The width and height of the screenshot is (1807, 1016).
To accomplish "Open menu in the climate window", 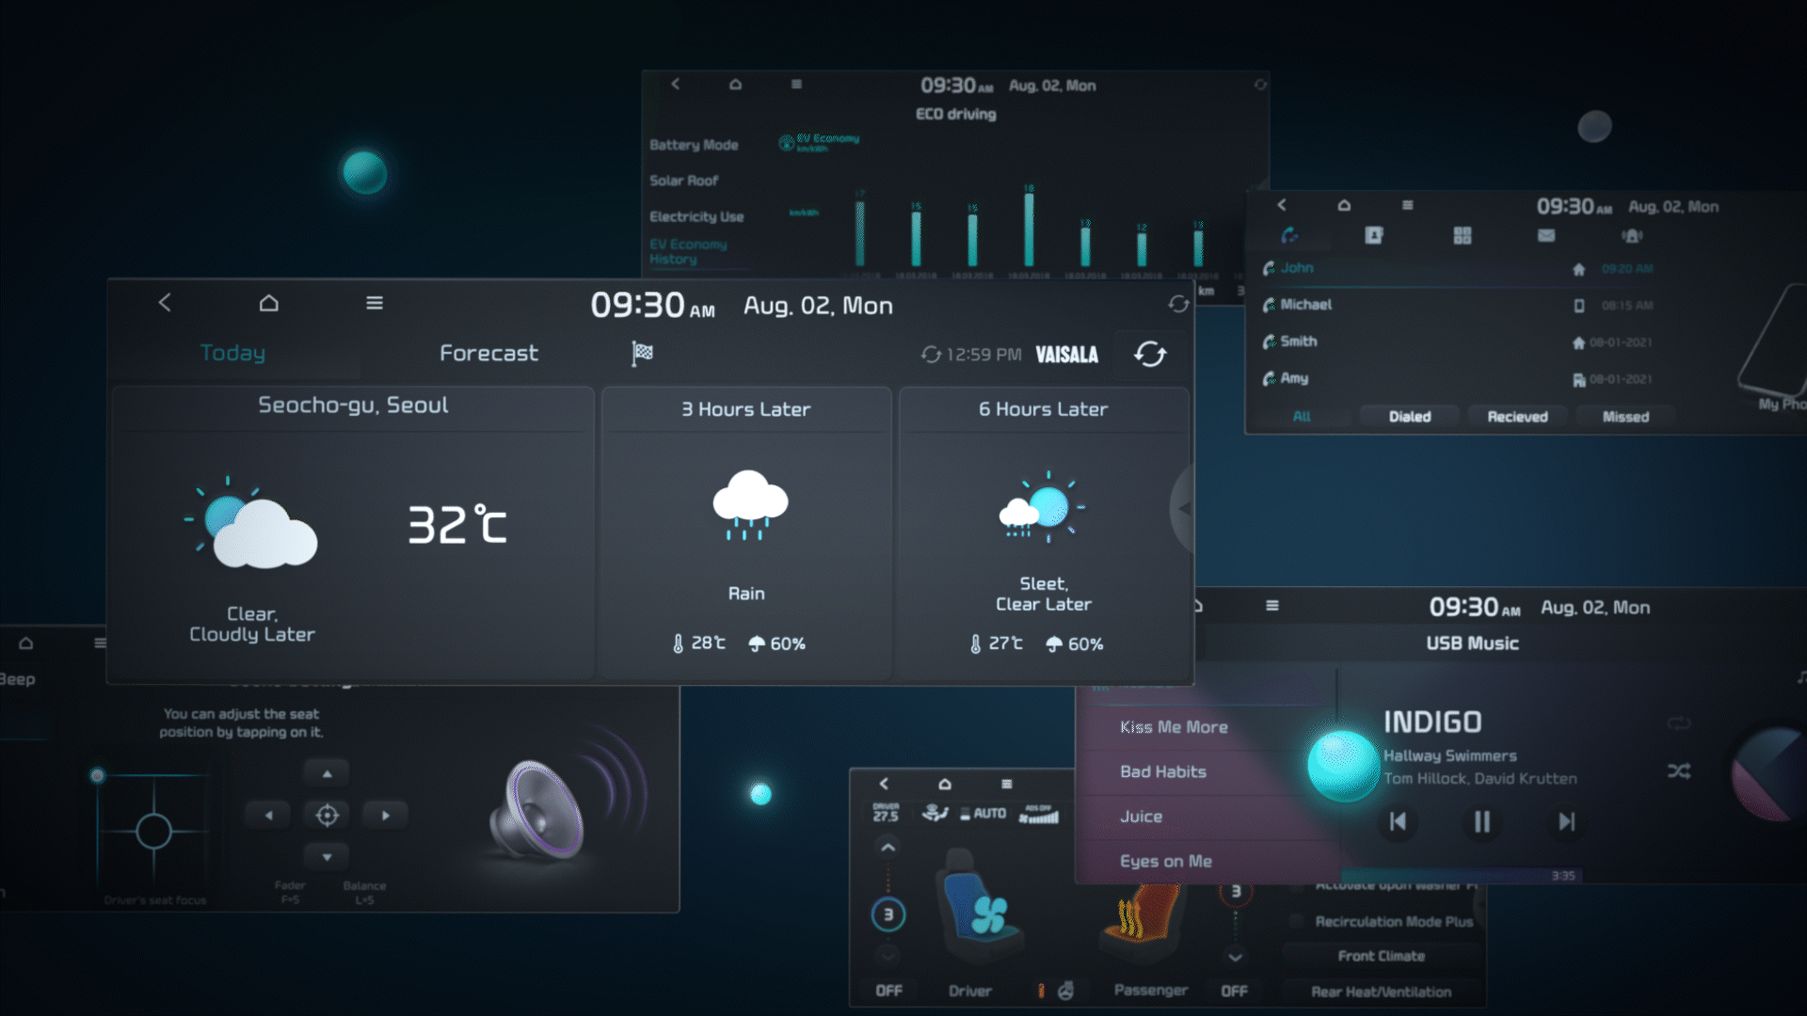I will (1006, 784).
